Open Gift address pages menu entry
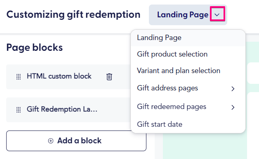Image resolution: width=259 pixels, height=159 pixels. click(188, 88)
